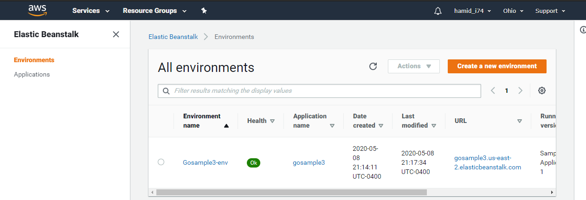Open the notifications bell icon
The image size is (586, 200).
[438, 11]
